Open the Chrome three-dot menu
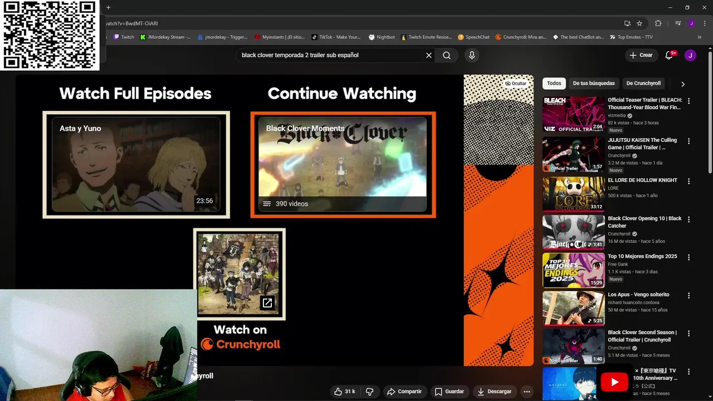 click(x=704, y=23)
